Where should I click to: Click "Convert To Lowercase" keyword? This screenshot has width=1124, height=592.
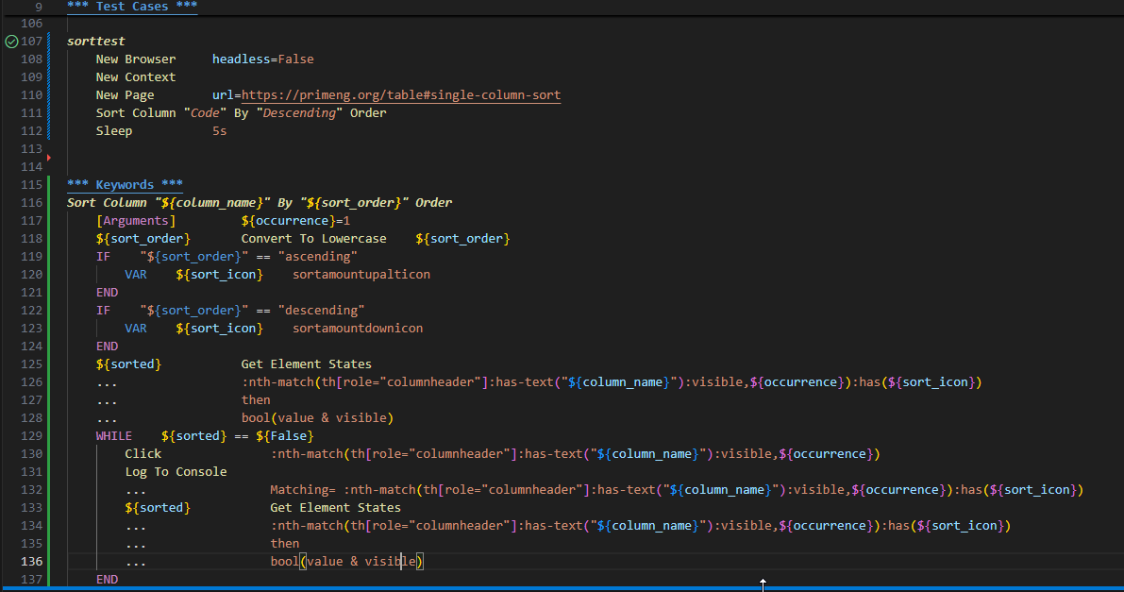pos(313,239)
